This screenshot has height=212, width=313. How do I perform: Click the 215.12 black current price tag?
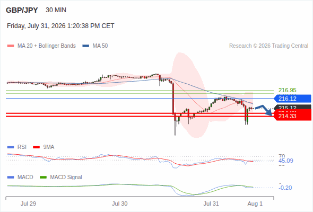[x=293, y=107]
